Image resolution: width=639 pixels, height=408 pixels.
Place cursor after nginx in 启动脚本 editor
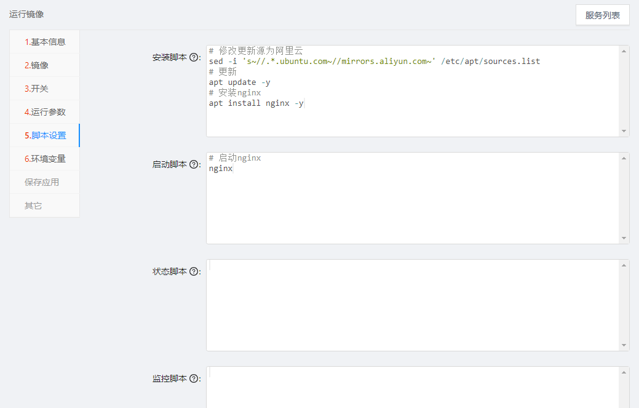click(x=233, y=169)
